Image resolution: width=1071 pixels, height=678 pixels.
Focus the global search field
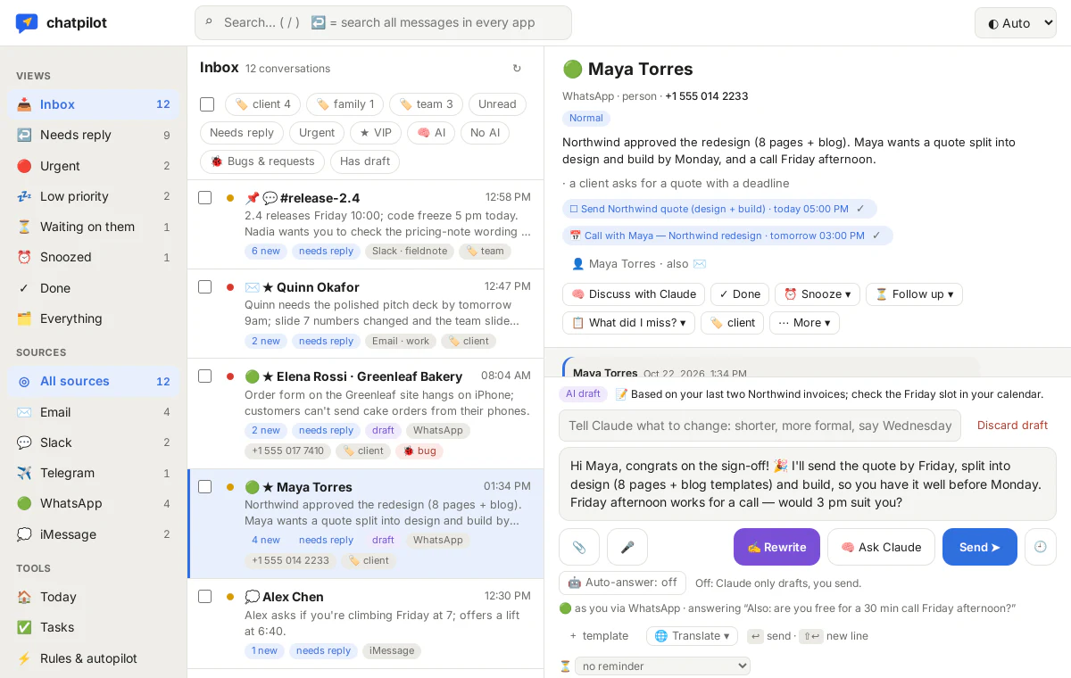click(x=383, y=22)
